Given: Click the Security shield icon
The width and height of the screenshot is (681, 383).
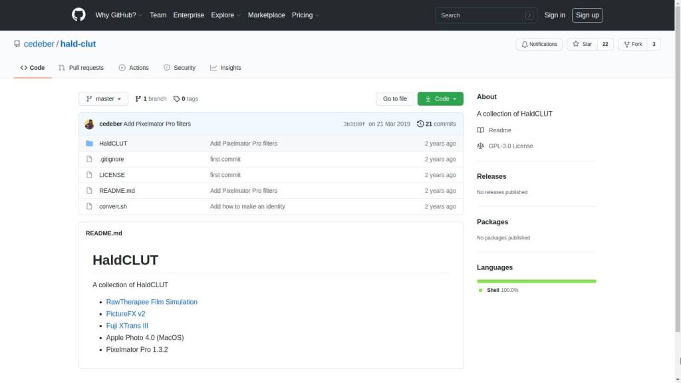Looking at the screenshot, I should pyautogui.click(x=167, y=68).
